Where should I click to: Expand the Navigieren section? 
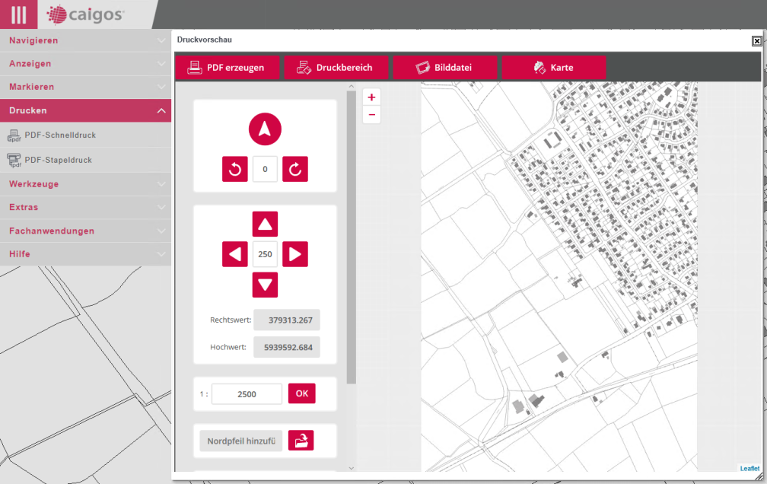coord(85,40)
